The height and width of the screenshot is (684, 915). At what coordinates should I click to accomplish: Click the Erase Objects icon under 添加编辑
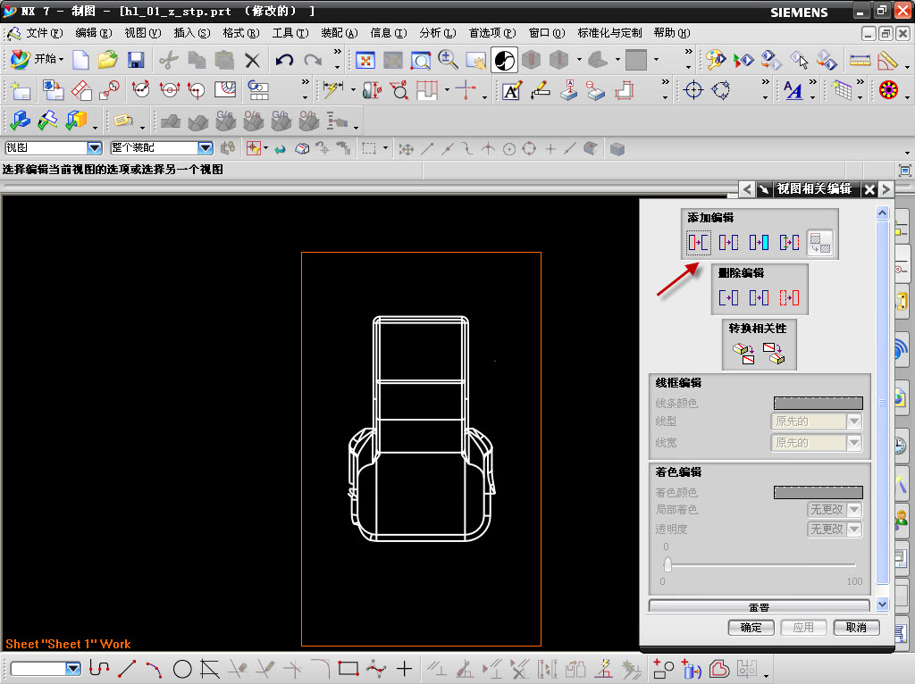pyautogui.click(x=699, y=242)
